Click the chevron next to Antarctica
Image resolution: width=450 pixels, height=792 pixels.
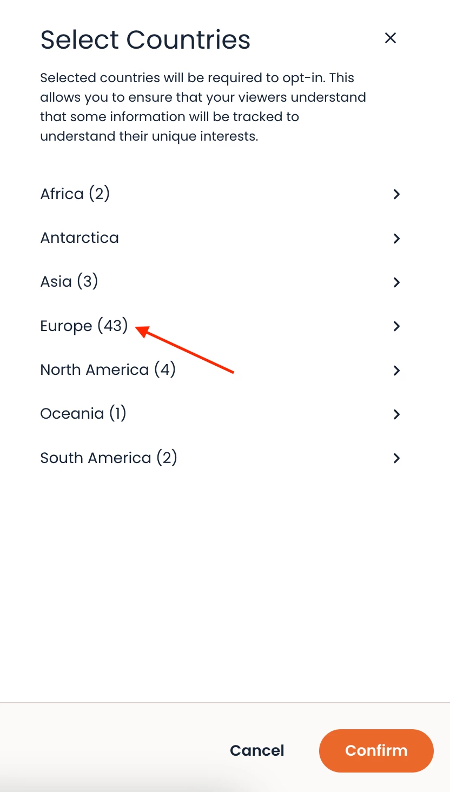(x=396, y=238)
